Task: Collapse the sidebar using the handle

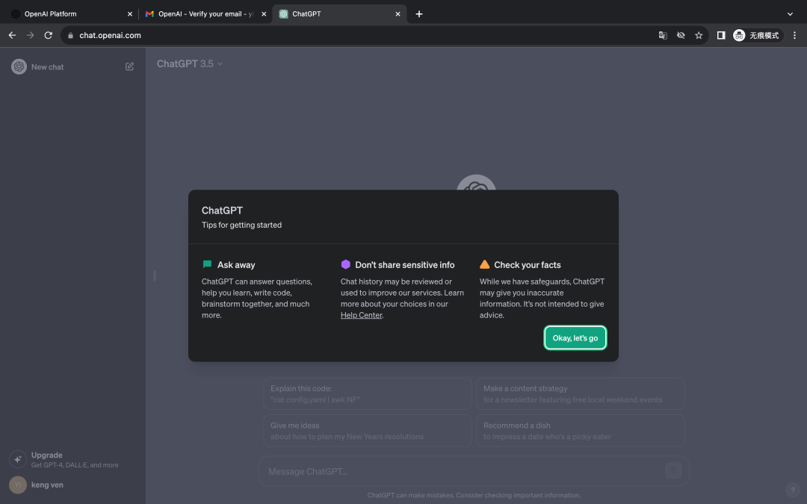Action: click(155, 276)
